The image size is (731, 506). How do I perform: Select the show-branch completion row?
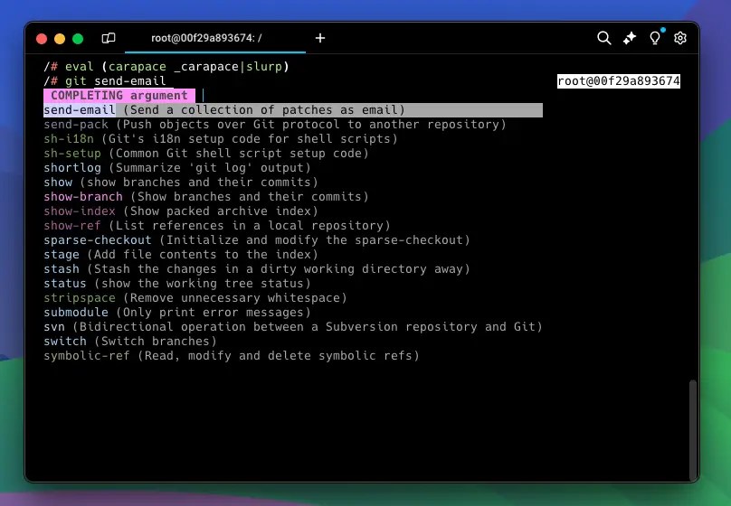tap(206, 196)
